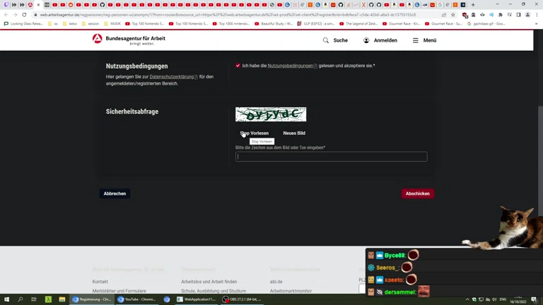Open the Kontakt footer link
Screen dimensions: 543x305
pos(100,282)
